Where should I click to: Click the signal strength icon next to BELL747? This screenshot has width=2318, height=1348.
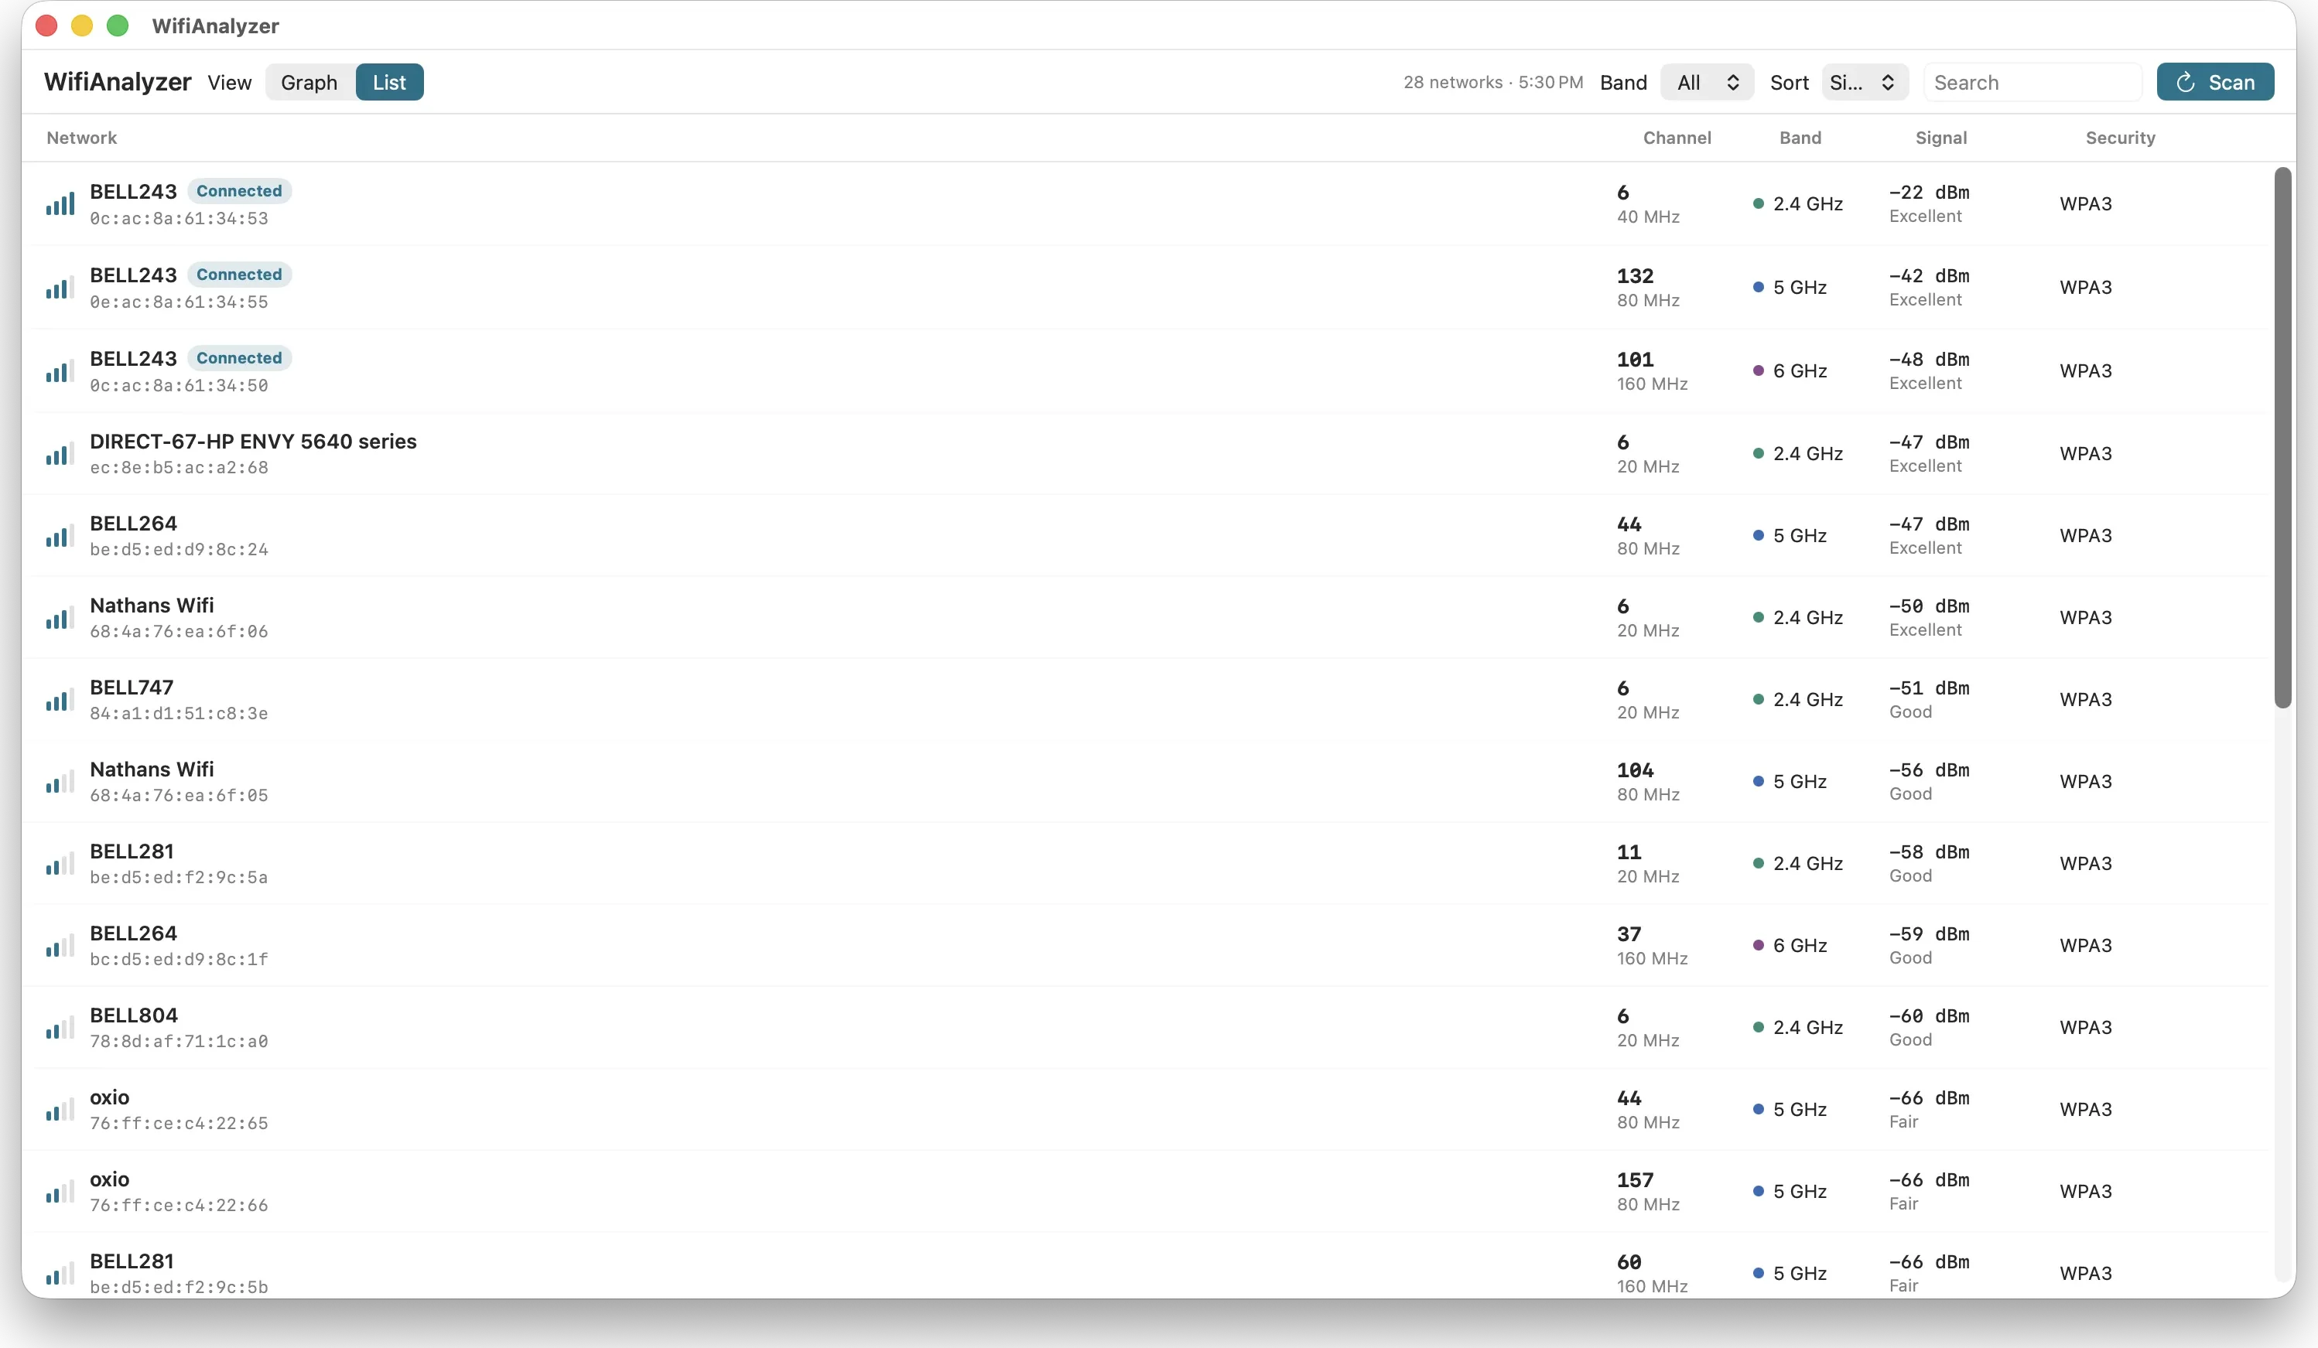(60, 700)
